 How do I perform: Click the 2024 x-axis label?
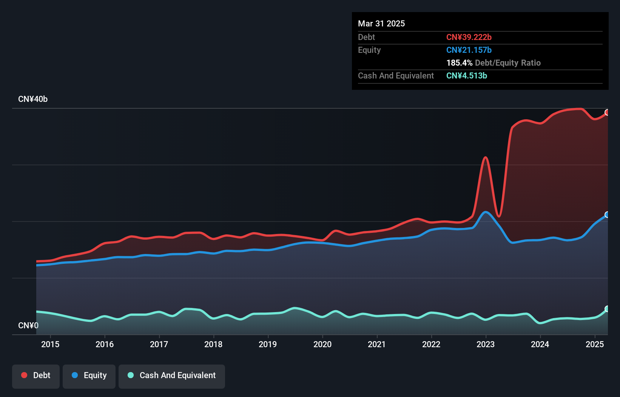pyautogui.click(x=540, y=344)
